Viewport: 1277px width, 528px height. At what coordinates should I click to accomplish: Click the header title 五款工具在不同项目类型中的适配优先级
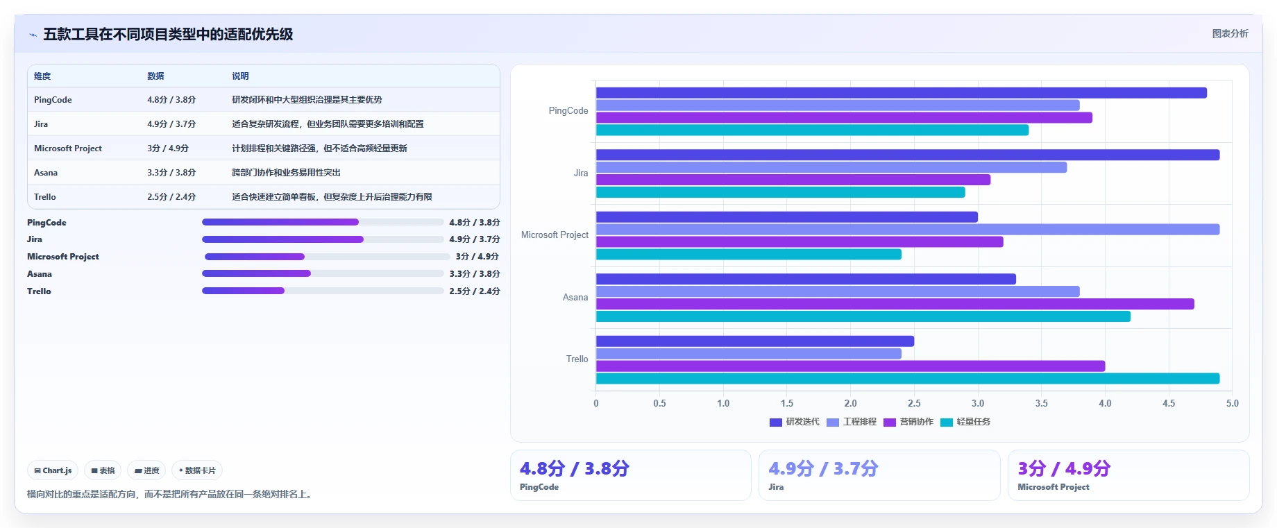(168, 34)
